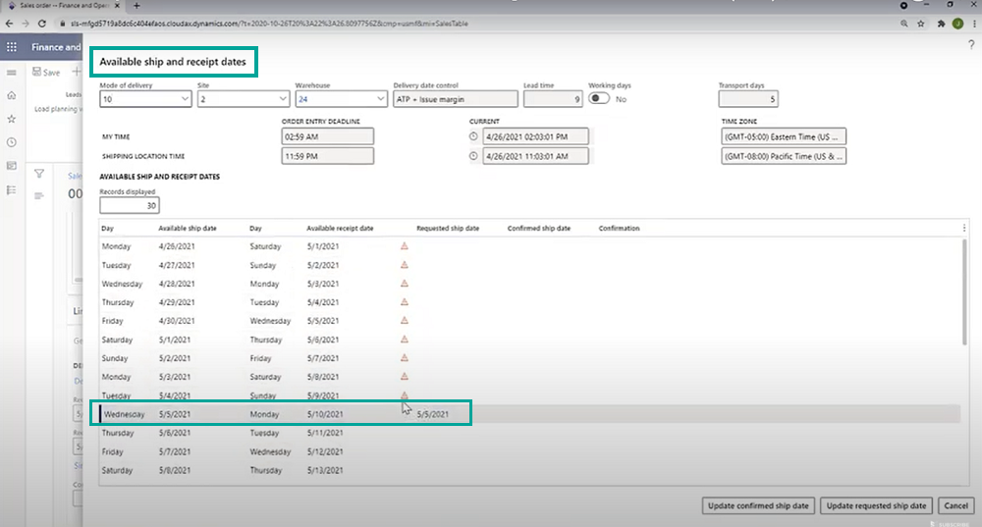
Task: Expand the Site dropdown
Action: 282,99
